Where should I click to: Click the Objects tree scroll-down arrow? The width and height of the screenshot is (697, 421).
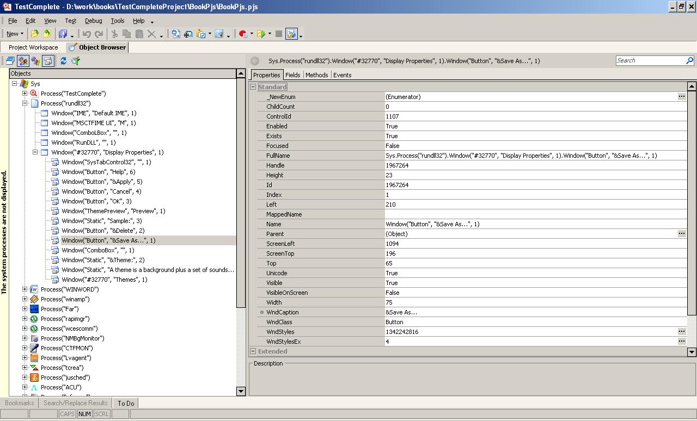click(241, 391)
